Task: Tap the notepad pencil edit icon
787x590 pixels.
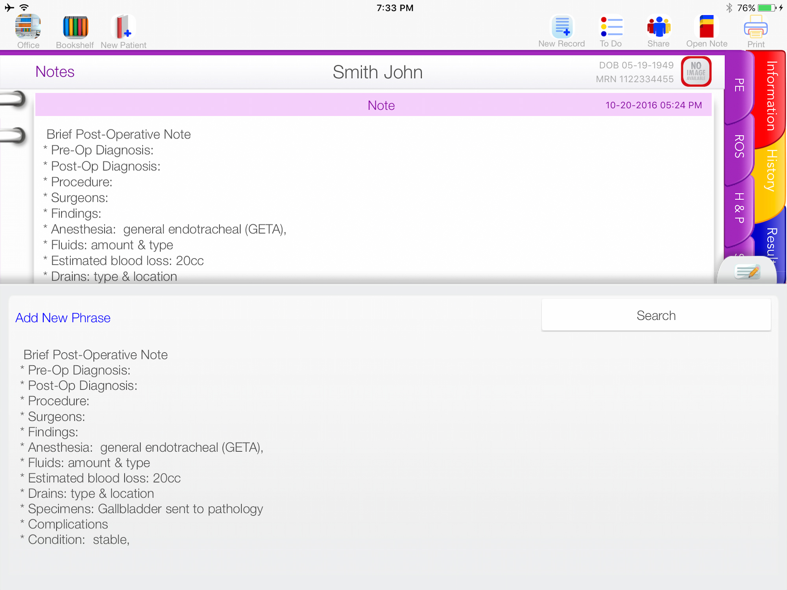Action: click(x=747, y=272)
